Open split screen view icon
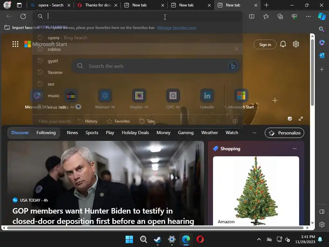The width and height of the screenshot is (329, 247). [x=252, y=16]
